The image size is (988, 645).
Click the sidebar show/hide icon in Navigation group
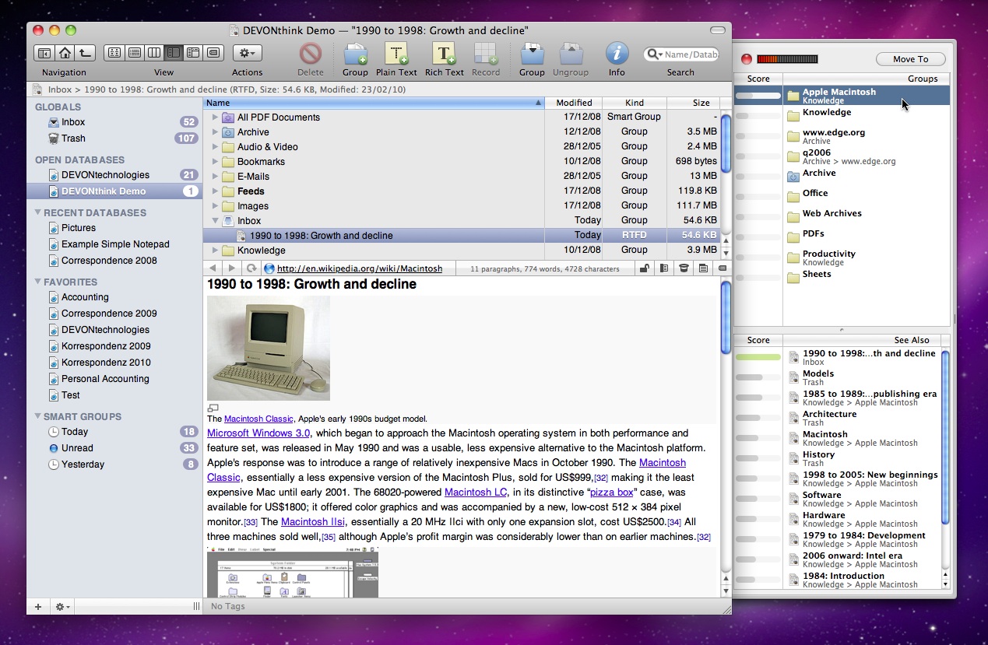[x=44, y=53]
